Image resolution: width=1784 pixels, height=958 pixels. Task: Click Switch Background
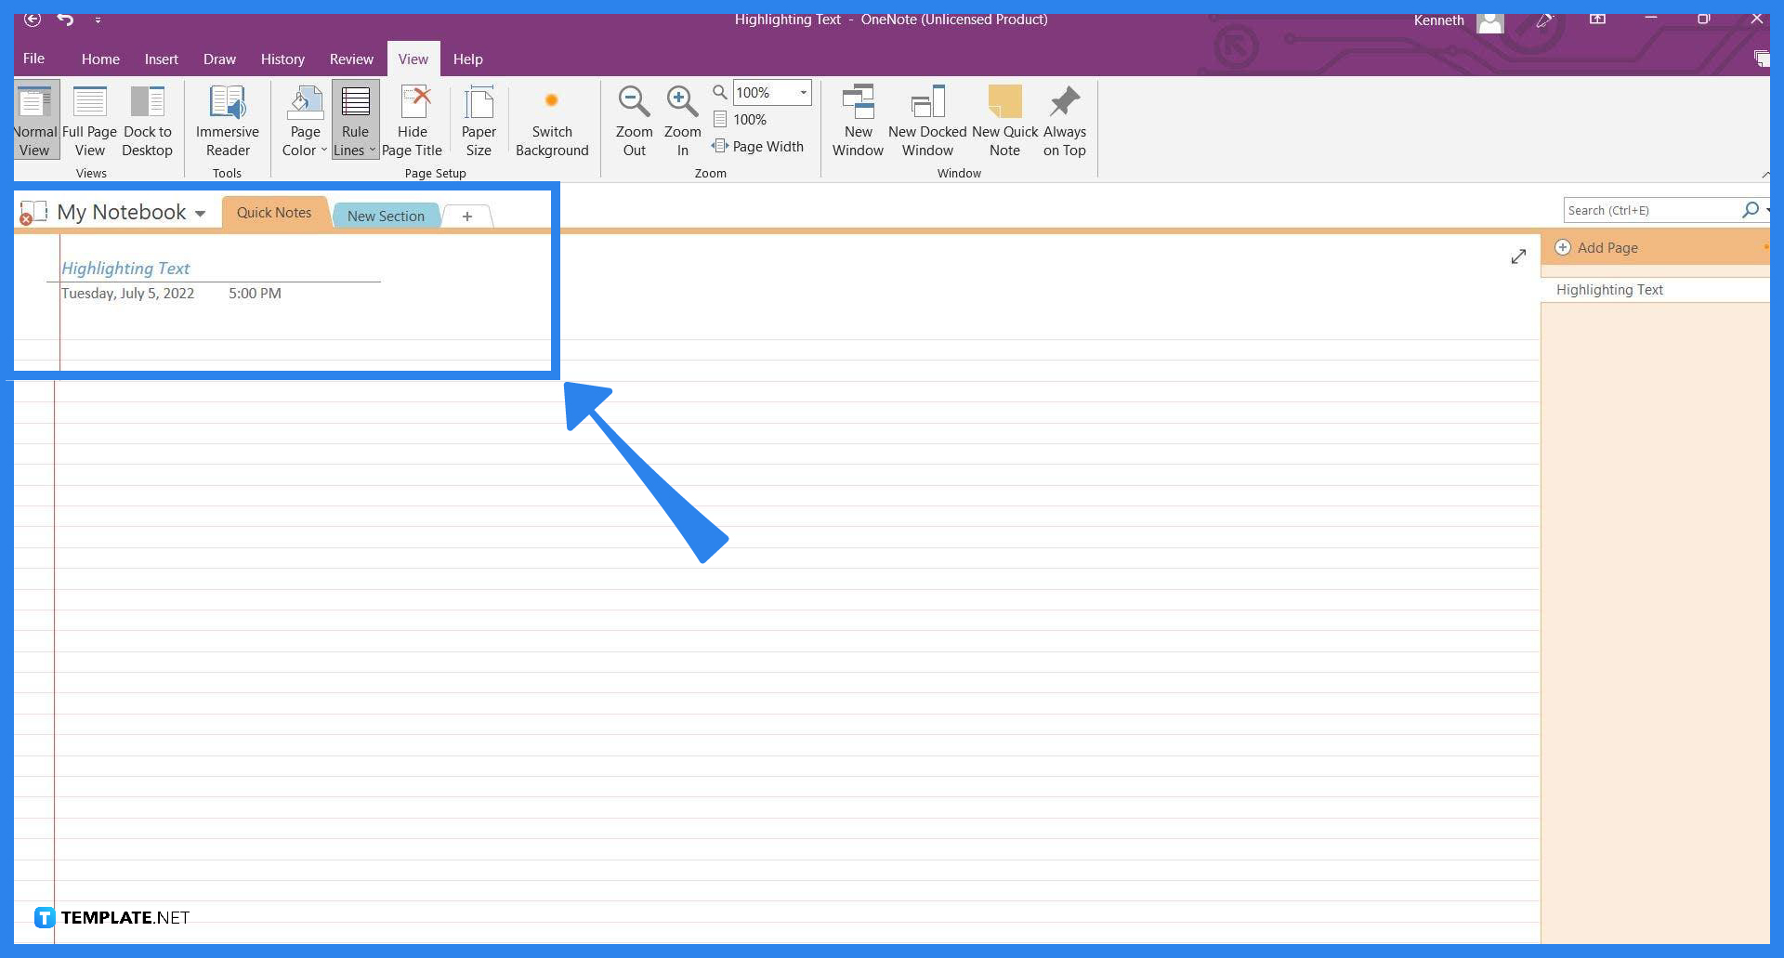[x=552, y=119]
